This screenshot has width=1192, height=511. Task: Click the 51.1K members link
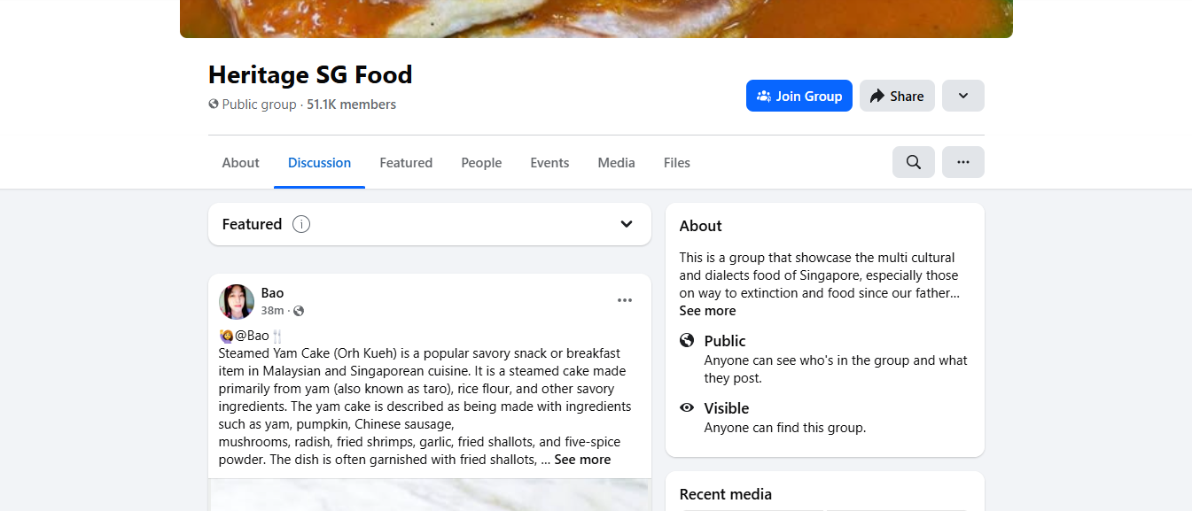pos(351,105)
